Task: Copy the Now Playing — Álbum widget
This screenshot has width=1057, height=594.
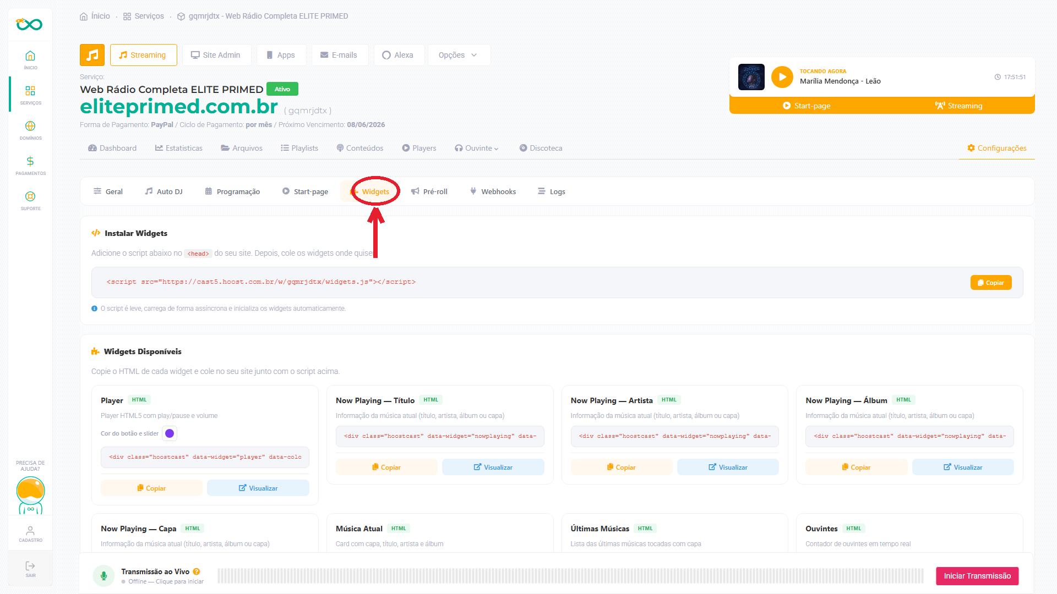Action: [x=857, y=467]
